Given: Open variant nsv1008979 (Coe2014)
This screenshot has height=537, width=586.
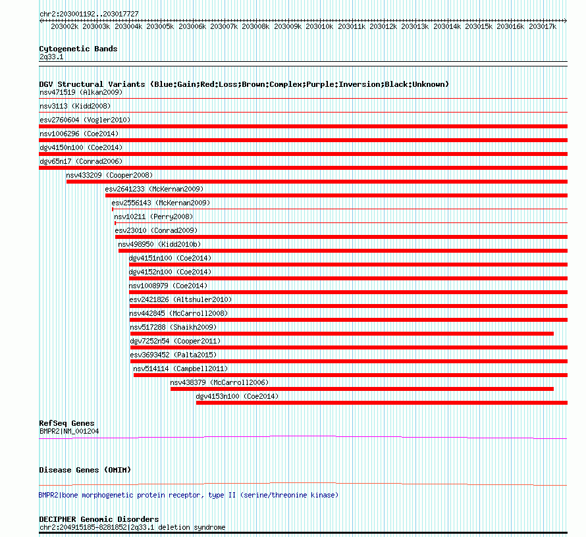Looking at the screenshot, I should pos(168,286).
